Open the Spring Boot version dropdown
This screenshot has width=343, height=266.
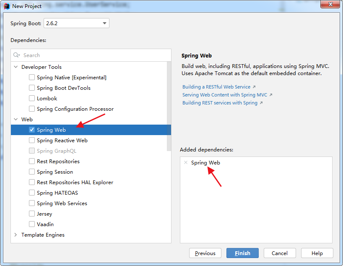click(x=76, y=23)
